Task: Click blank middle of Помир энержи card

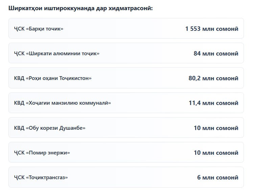Action: click(132, 153)
